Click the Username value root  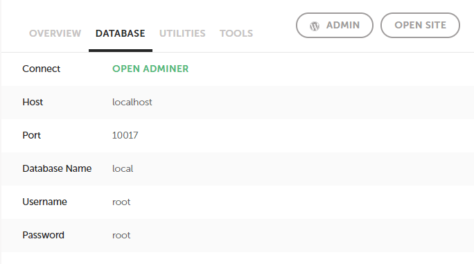(x=121, y=202)
